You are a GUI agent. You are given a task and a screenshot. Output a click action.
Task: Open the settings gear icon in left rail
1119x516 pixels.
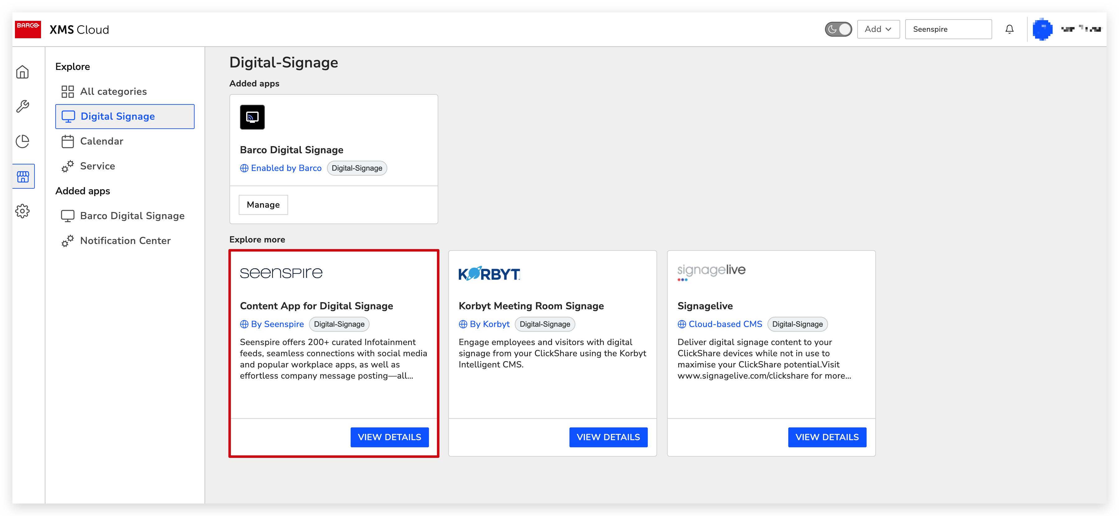click(23, 211)
